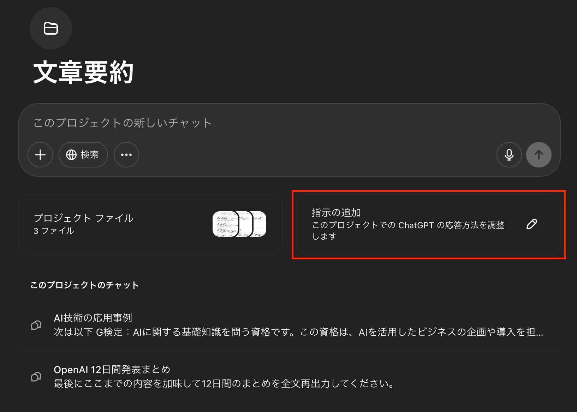The width and height of the screenshot is (577, 412).
Task: Focus the このプロジェクトの新しいチャット input field
Action: click(290, 123)
